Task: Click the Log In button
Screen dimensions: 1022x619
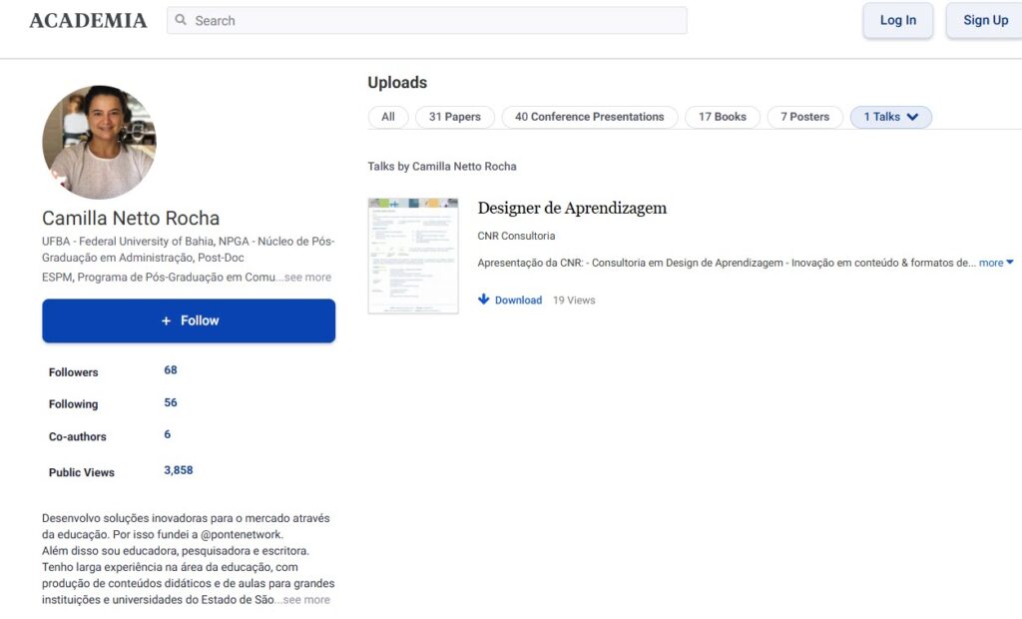Action: tap(897, 21)
